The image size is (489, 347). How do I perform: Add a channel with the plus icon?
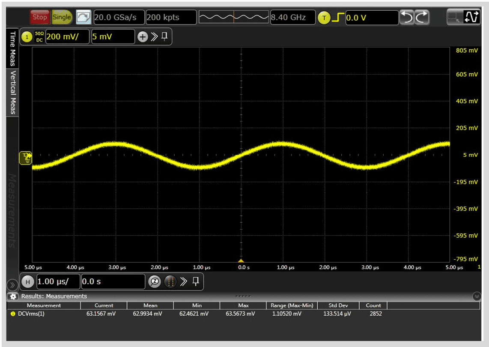pos(142,37)
